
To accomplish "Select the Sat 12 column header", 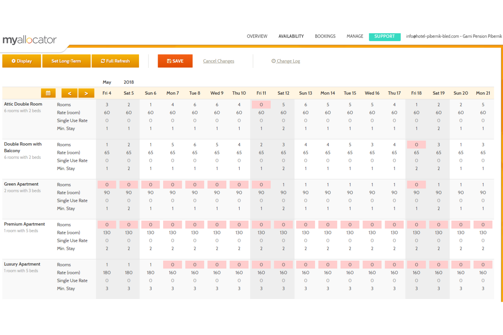I will (283, 93).
